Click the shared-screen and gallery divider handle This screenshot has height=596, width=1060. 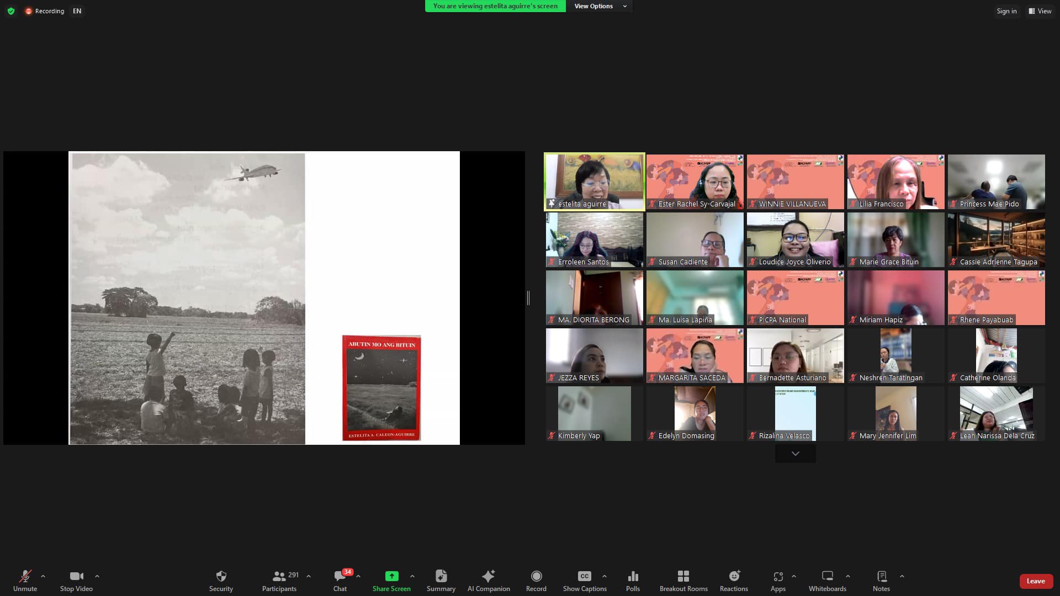click(528, 298)
